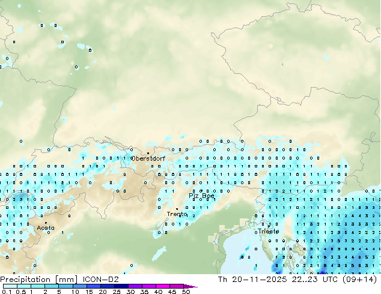Select the legend swatch between 5 and 10
381x294 pixels.
[66, 286]
